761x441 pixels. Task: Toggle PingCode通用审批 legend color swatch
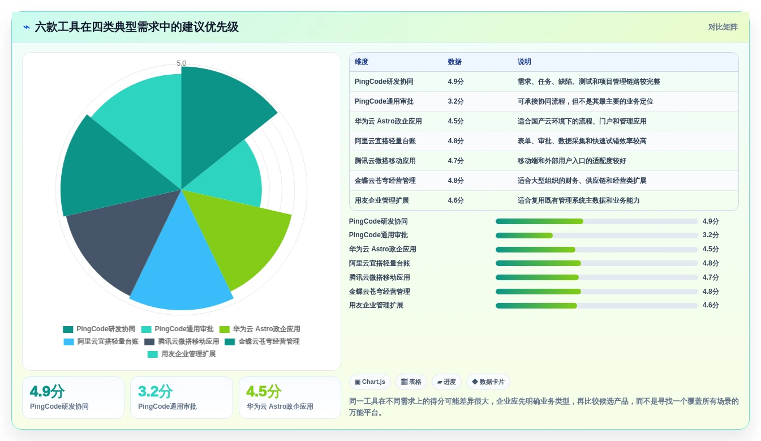(x=146, y=329)
